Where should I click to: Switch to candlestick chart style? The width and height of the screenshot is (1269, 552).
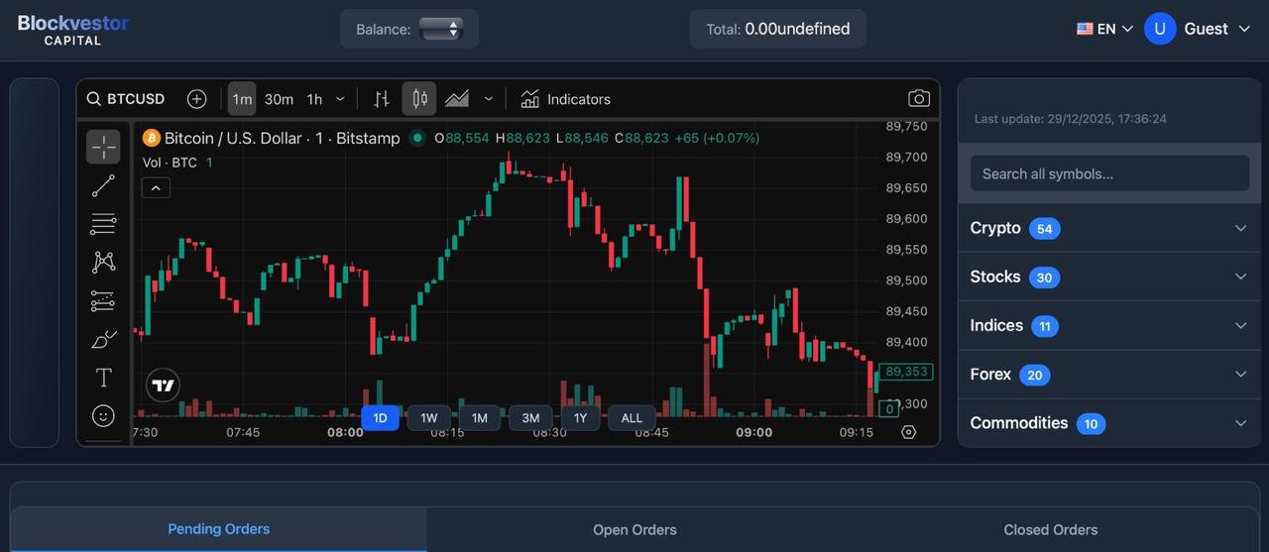(419, 99)
